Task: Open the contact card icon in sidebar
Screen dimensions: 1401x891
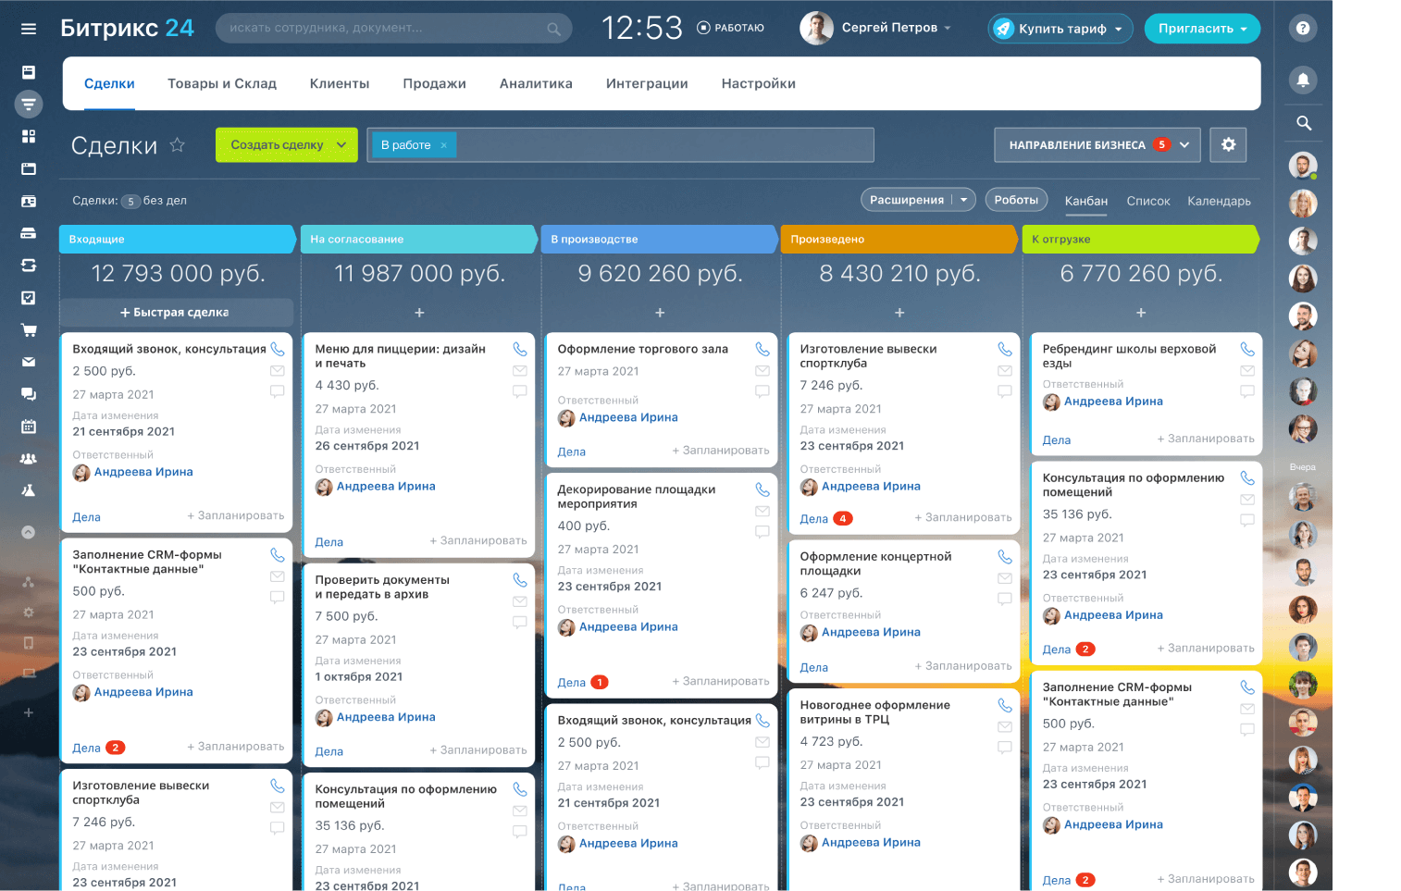Action: point(29,201)
